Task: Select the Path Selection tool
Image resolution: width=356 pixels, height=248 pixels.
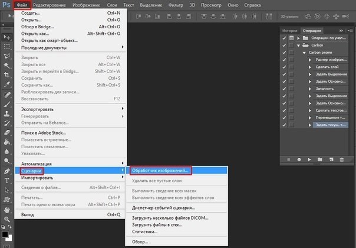Action: 7,190
